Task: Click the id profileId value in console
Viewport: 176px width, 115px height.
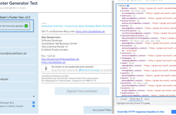Action: pos(131,51)
